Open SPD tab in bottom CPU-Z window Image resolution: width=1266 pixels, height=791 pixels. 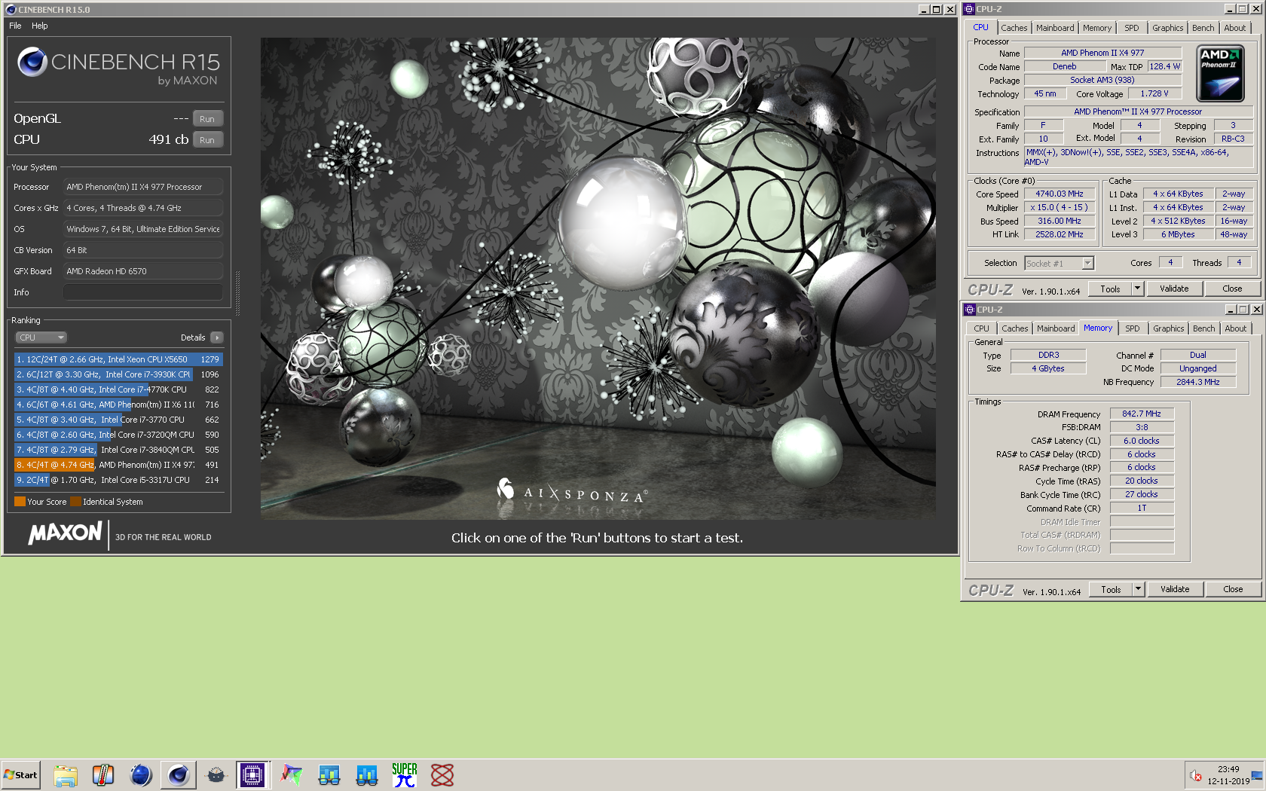point(1133,328)
